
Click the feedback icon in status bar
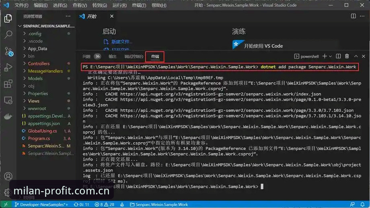[x=352, y=204]
